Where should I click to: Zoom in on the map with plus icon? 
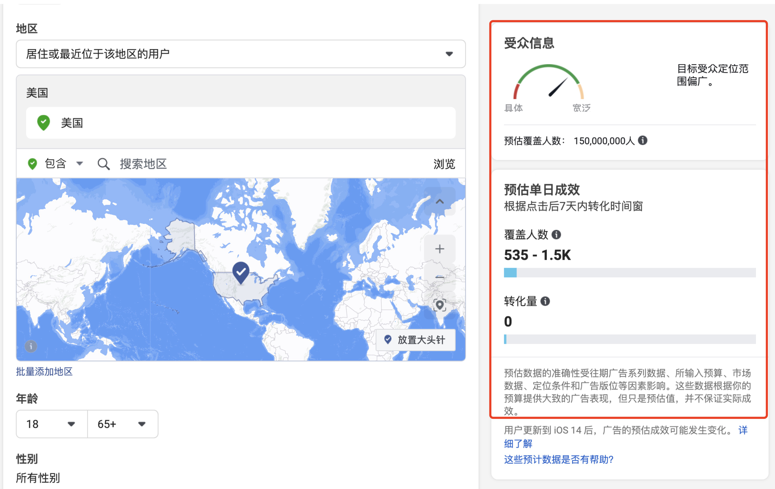click(x=439, y=249)
